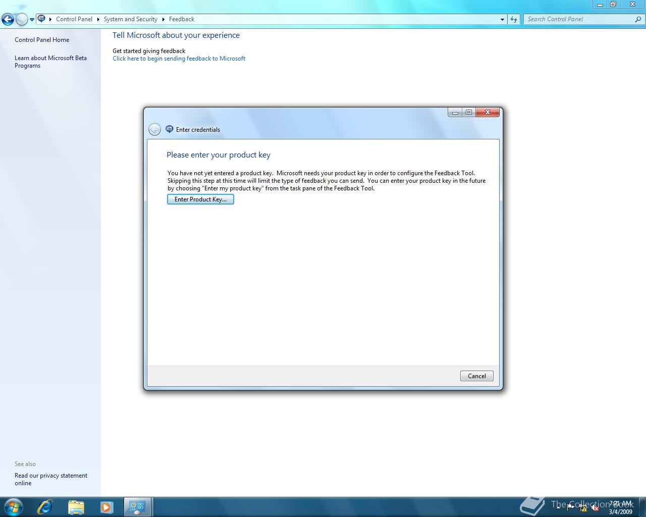
Task: Click the 'See also' label
Action: 25,464
